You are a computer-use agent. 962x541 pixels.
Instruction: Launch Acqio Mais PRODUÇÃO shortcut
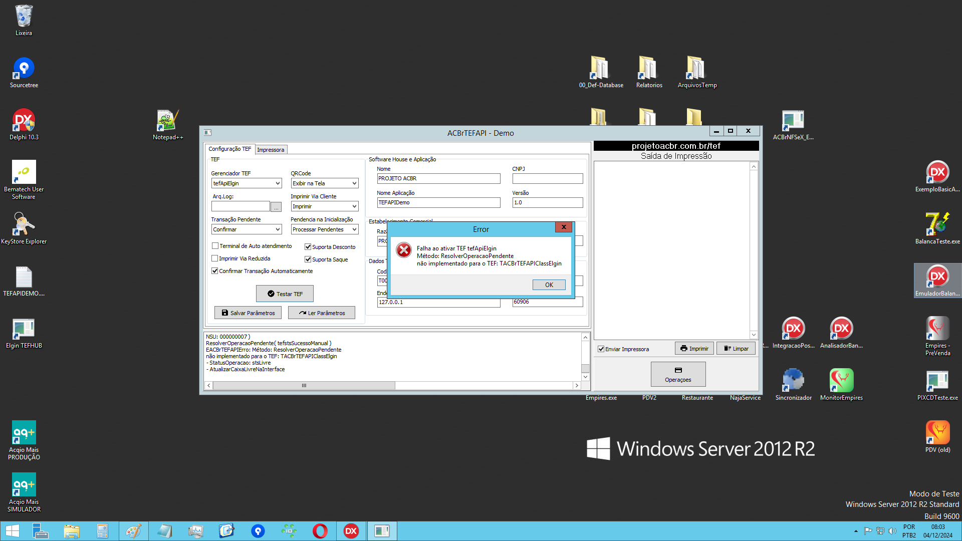click(x=24, y=440)
